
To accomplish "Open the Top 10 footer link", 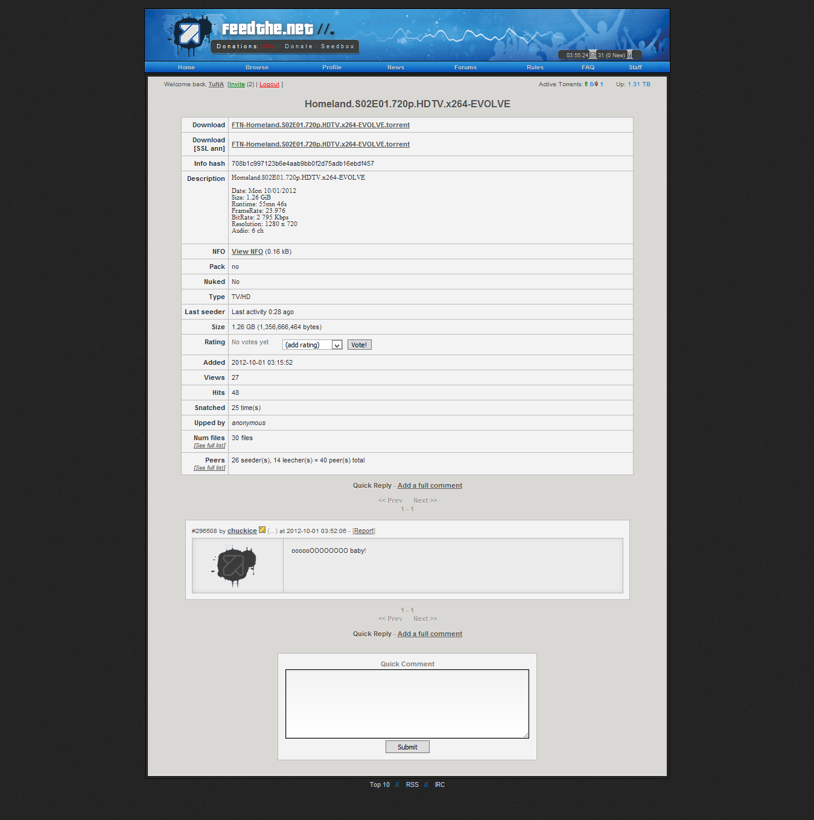I will coord(380,784).
